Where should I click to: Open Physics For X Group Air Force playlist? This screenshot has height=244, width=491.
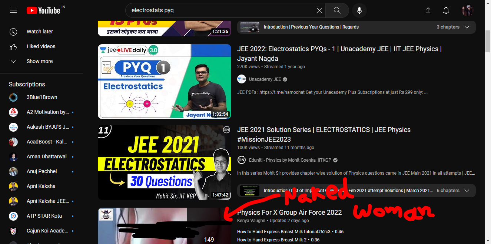(x=289, y=212)
